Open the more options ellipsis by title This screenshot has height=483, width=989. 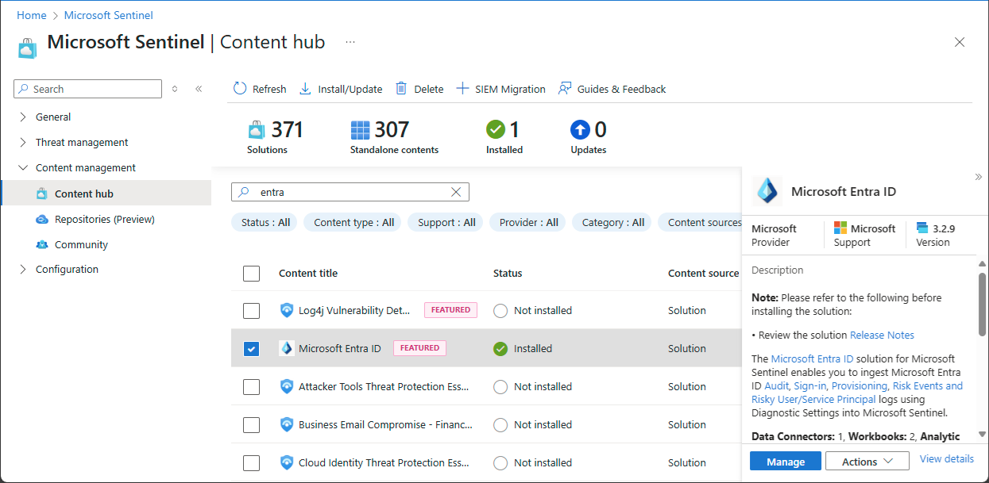pos(350,42)
